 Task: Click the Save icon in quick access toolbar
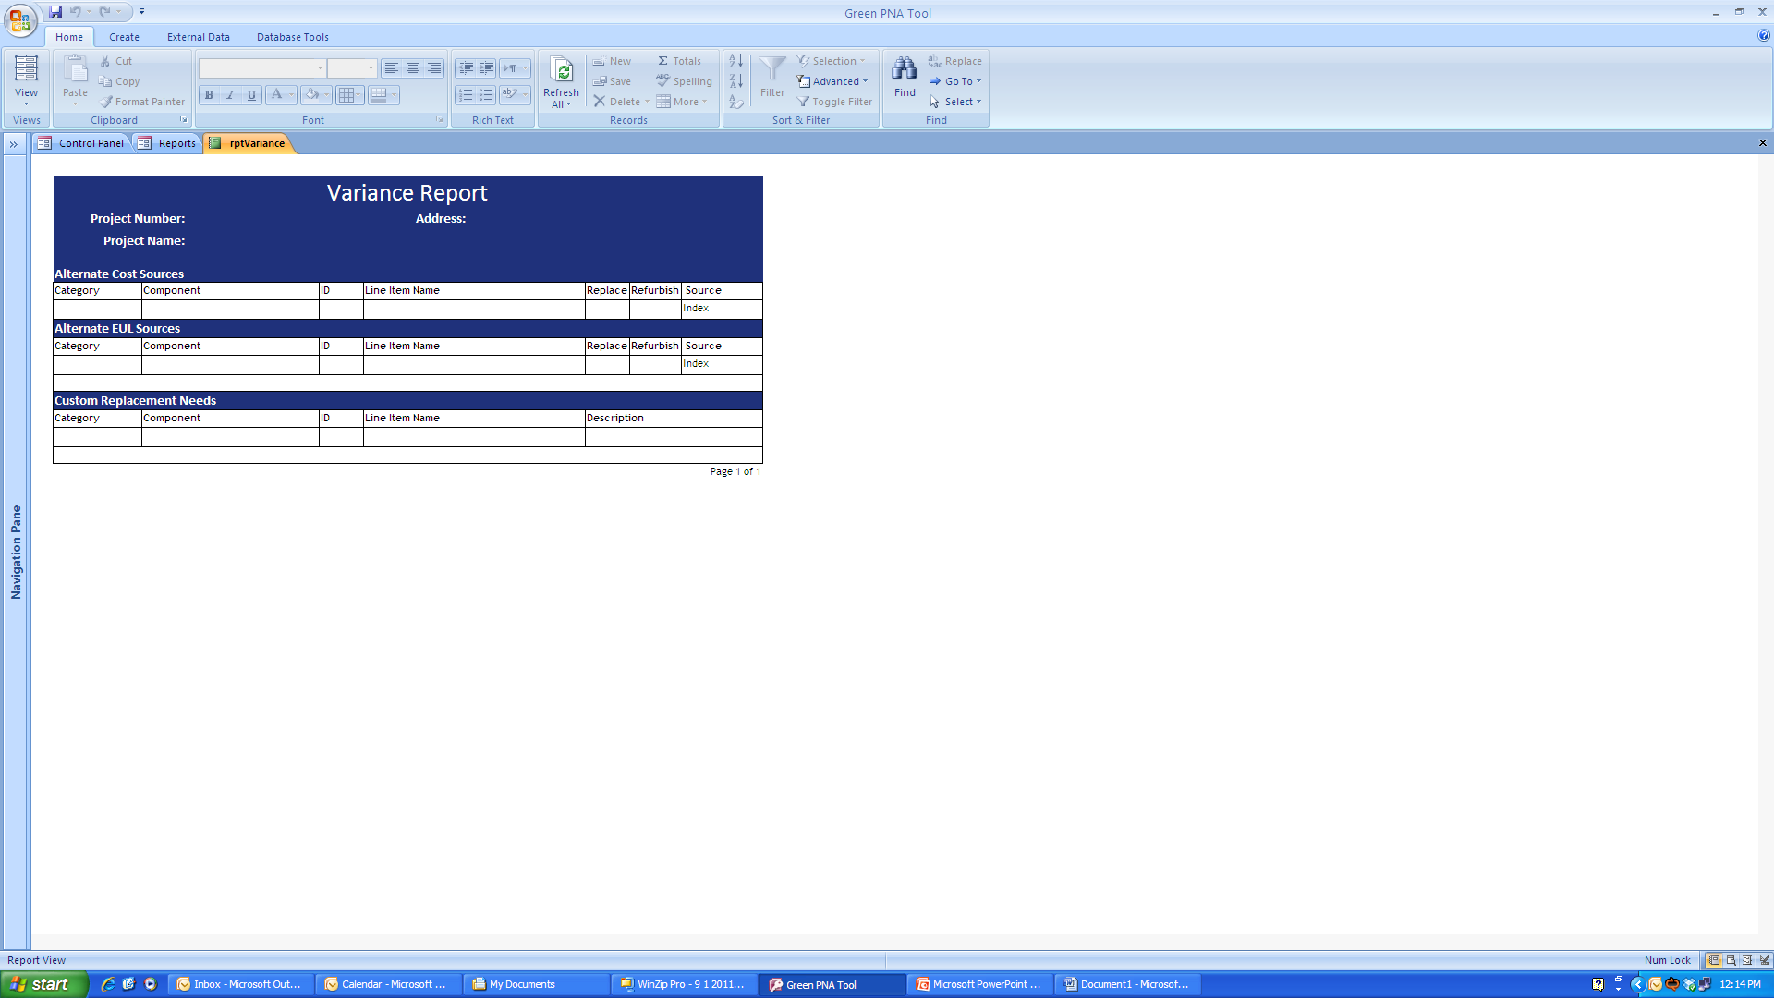(55, 12)
